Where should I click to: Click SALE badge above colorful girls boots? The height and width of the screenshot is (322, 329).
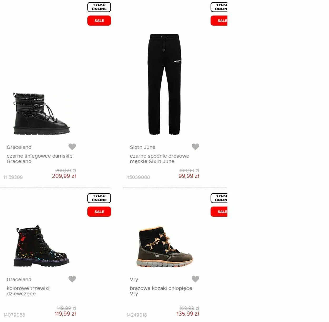(99, 212)
